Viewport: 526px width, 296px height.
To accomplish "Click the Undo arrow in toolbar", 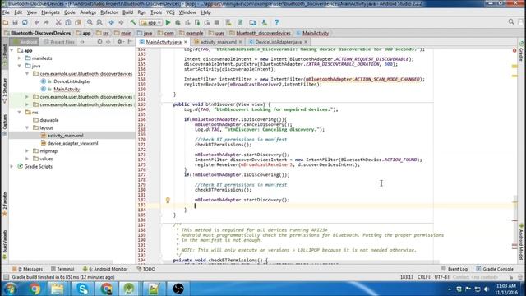I will (36, 22).
